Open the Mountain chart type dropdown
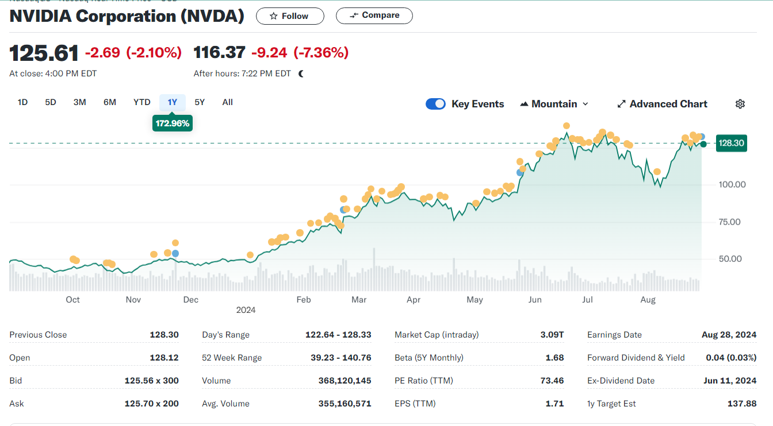Viewport: 773px width, 426px height. pos(554,104)
